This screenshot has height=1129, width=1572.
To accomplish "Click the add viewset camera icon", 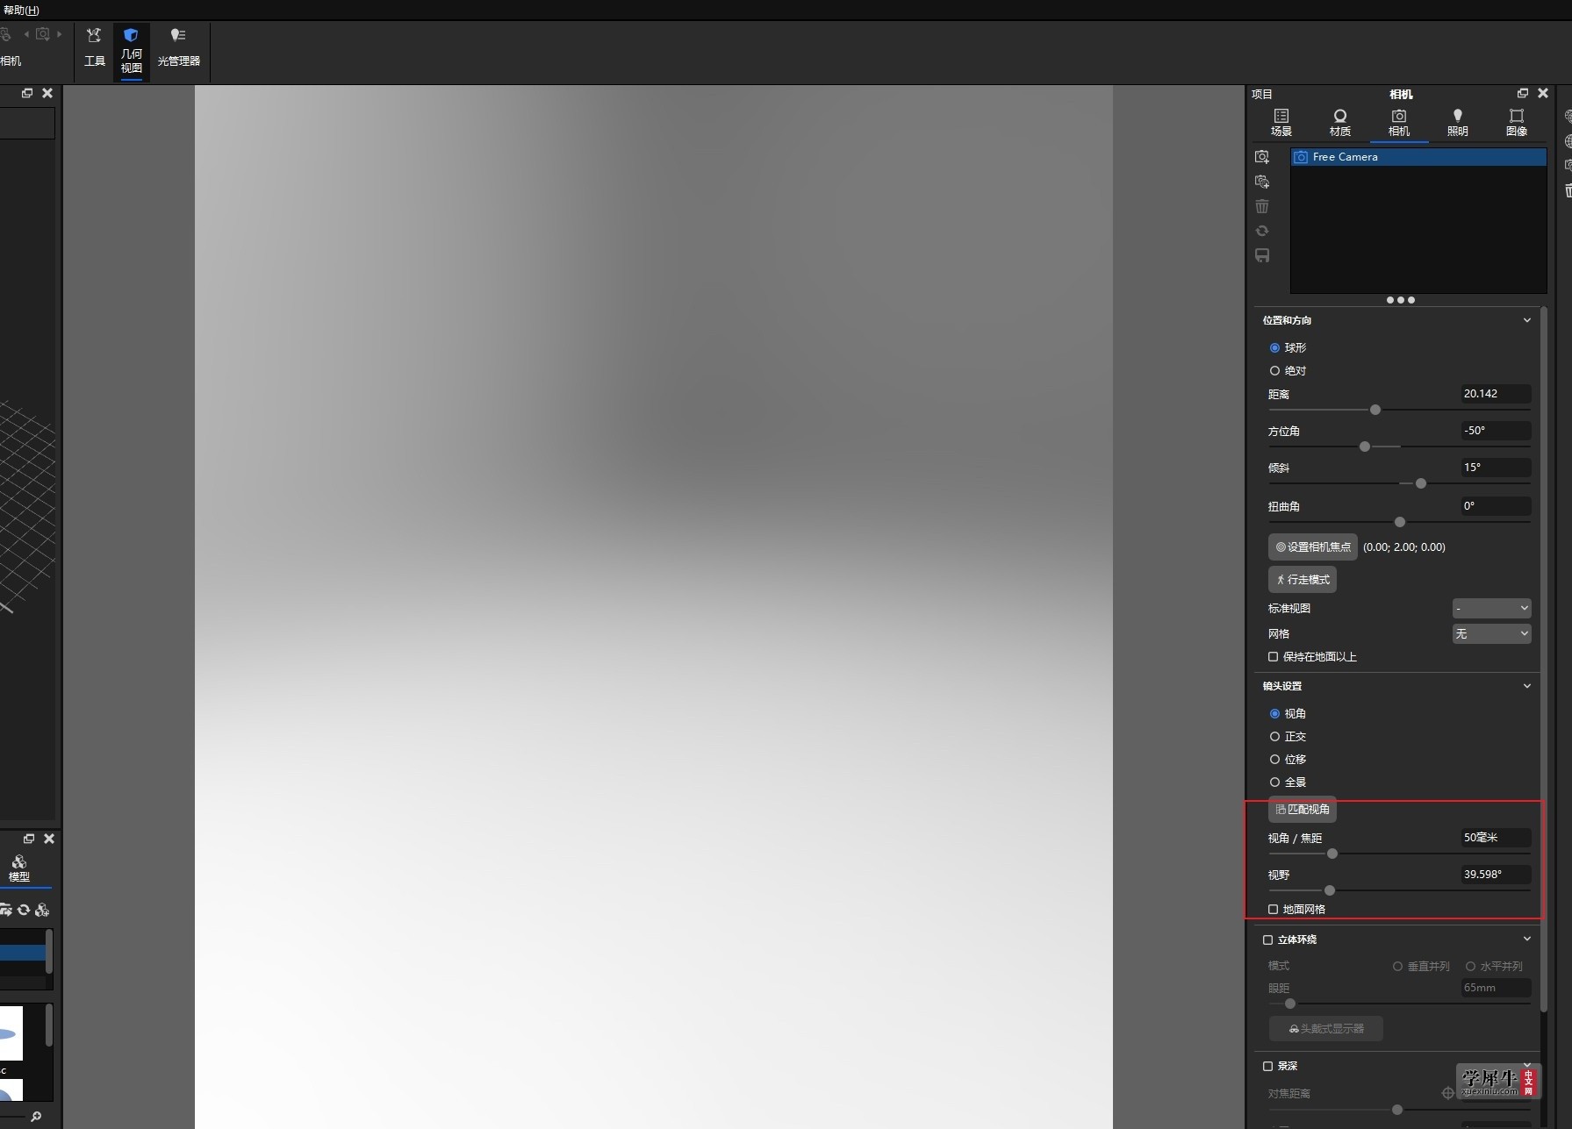I will 1262,182.
